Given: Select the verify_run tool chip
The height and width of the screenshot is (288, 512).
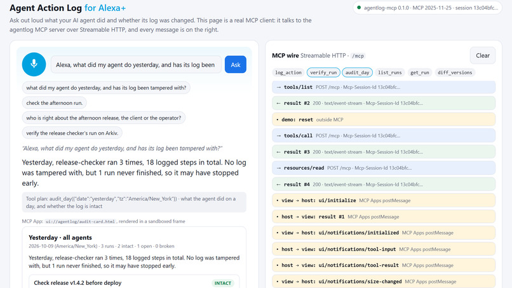Looking at the screenshot, I should (x=323, y=72).
